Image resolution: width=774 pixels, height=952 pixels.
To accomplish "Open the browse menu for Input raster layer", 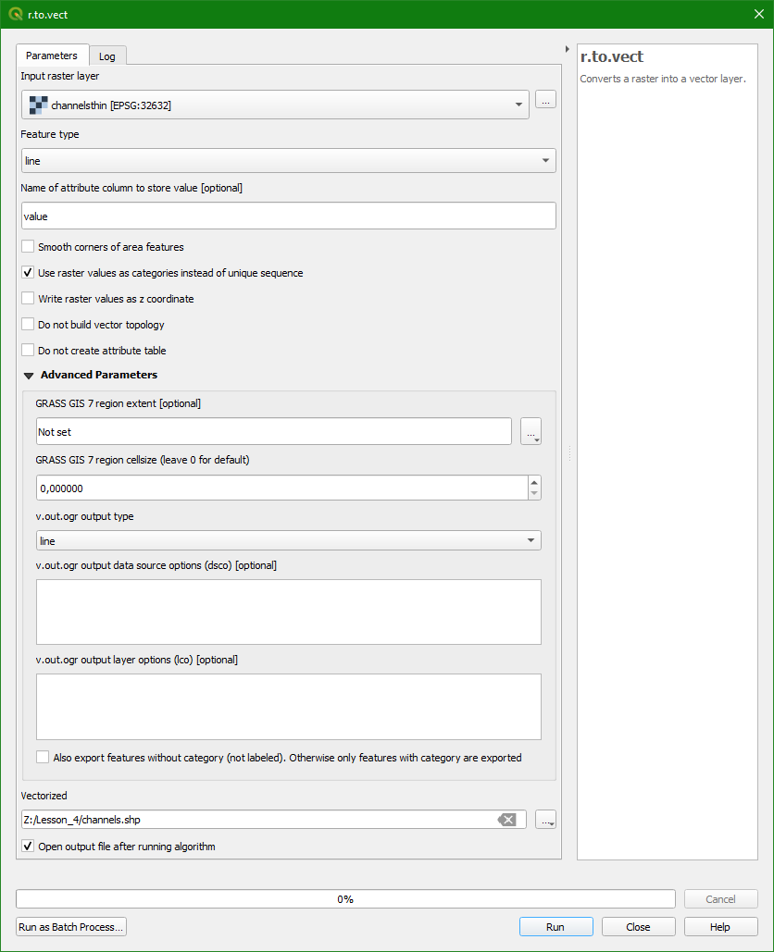I will 546,100.
